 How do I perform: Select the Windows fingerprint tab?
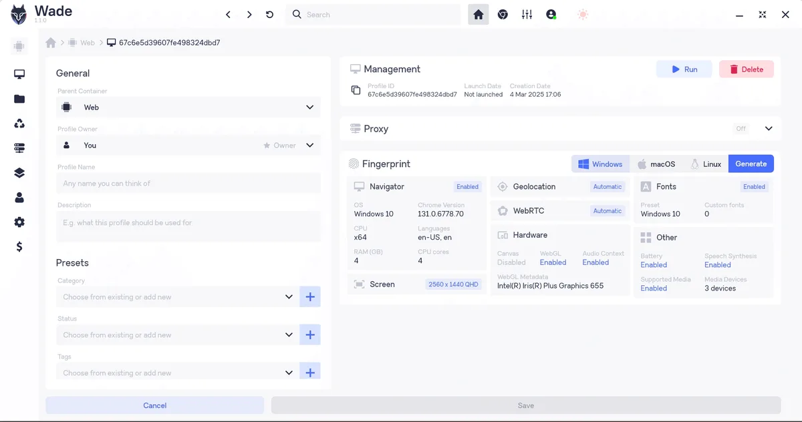[x=600, y=164]
